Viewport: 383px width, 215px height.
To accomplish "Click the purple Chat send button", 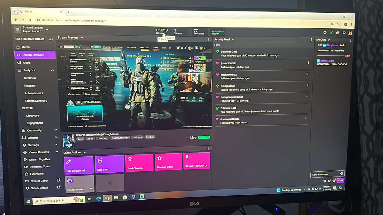I will (341, 180).
